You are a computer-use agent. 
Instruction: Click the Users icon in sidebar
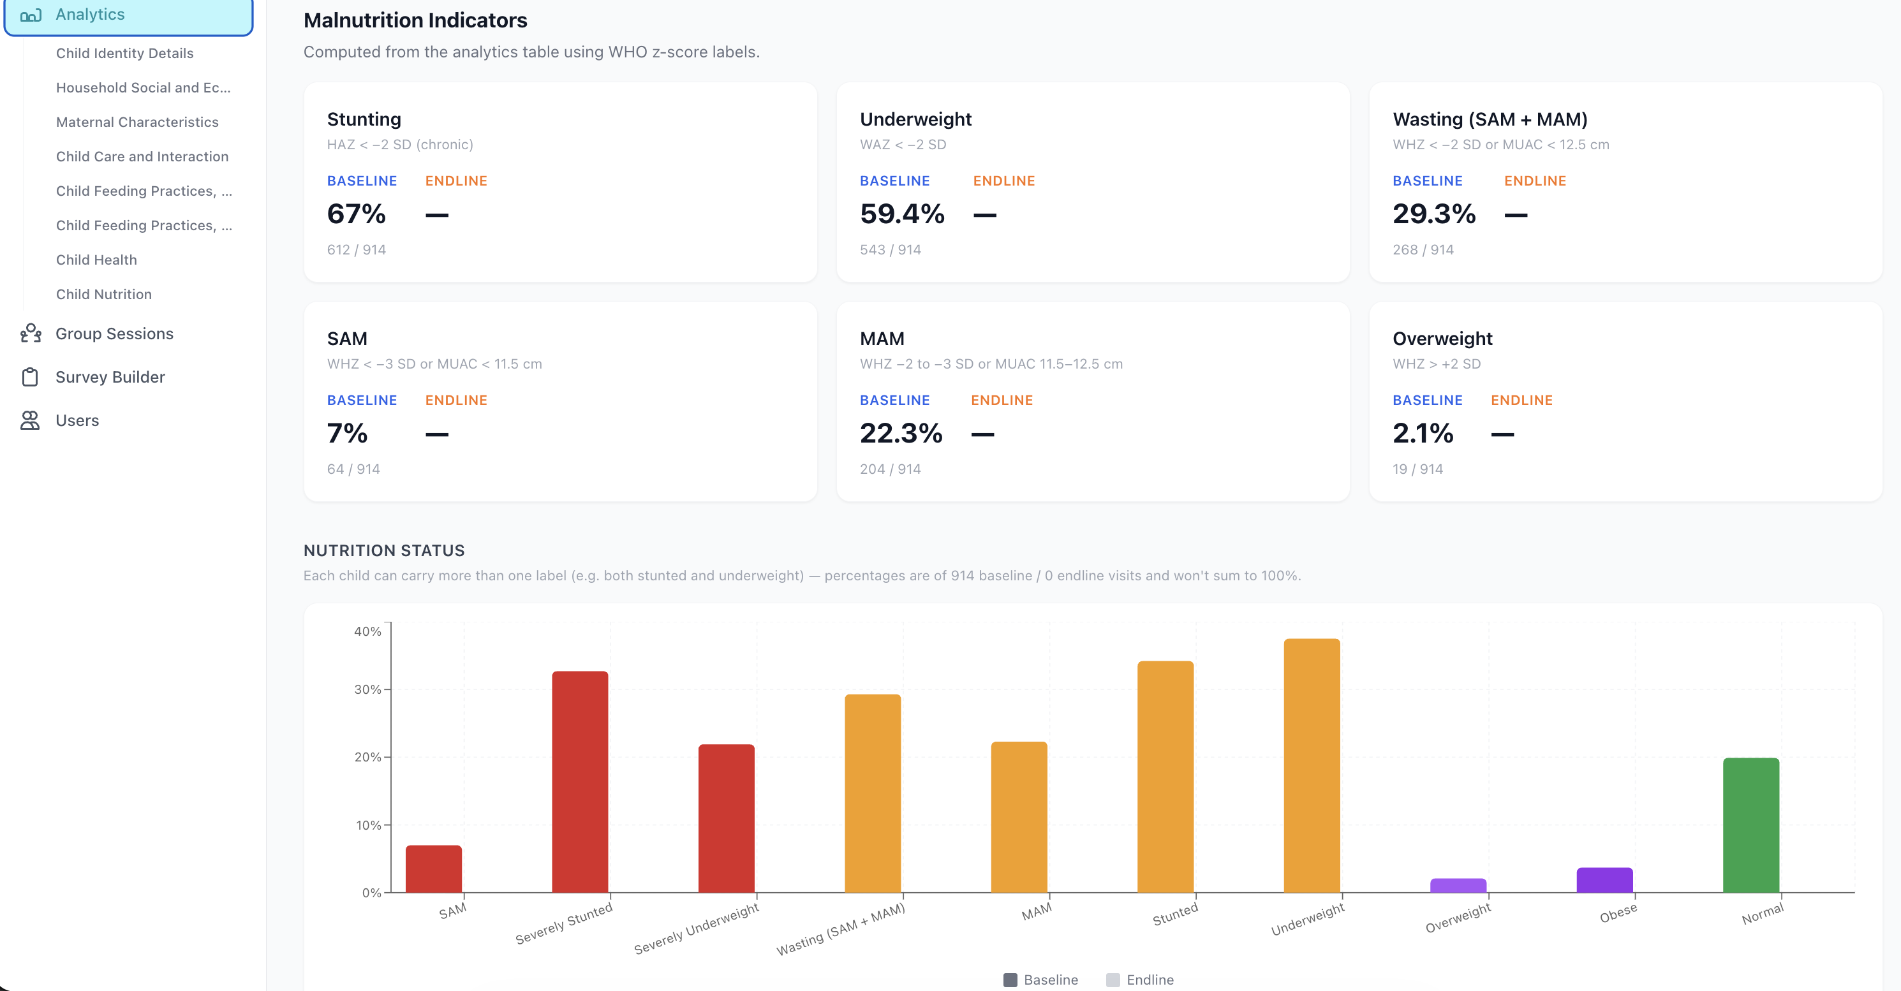(30, 421)
